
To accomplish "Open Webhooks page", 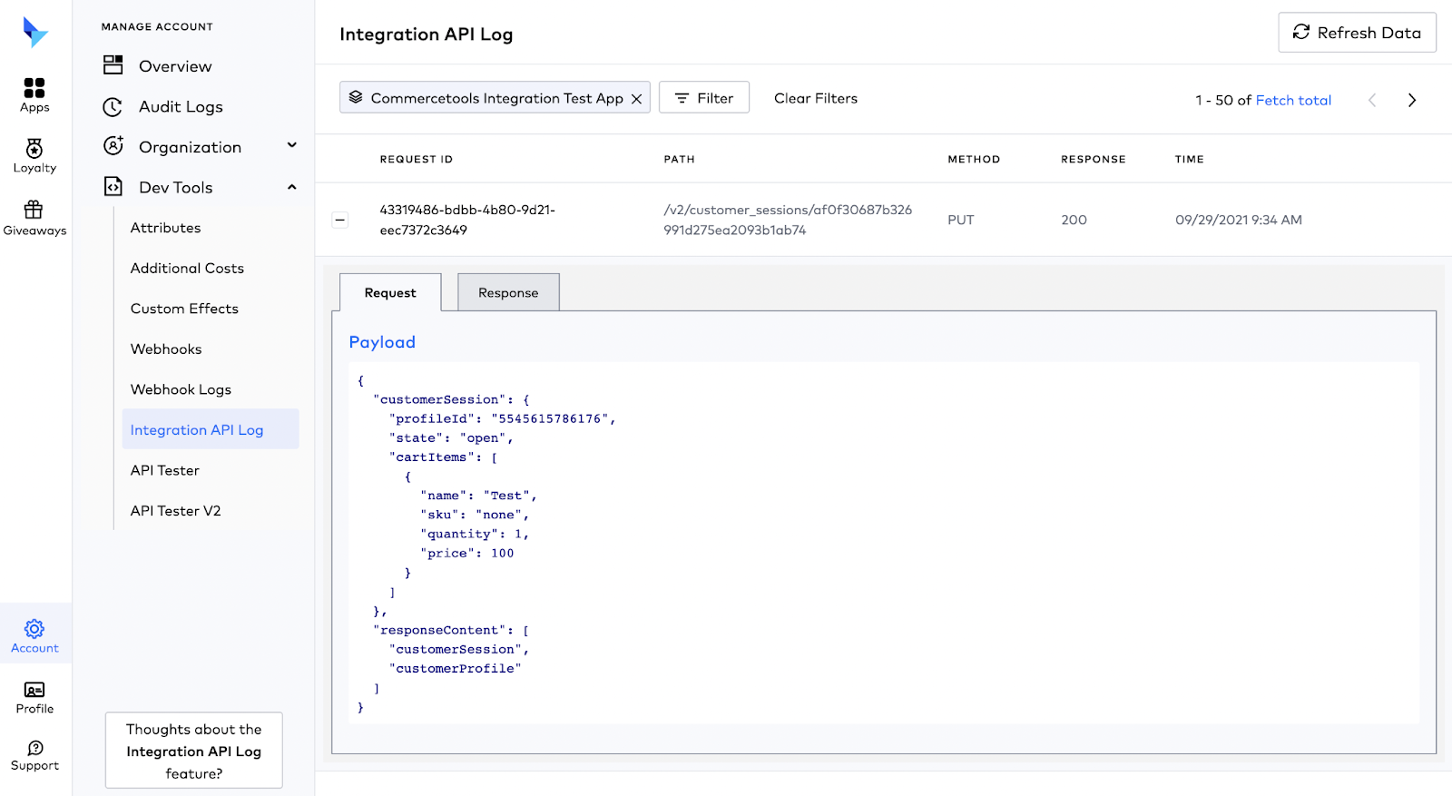I will pos(166,349).
